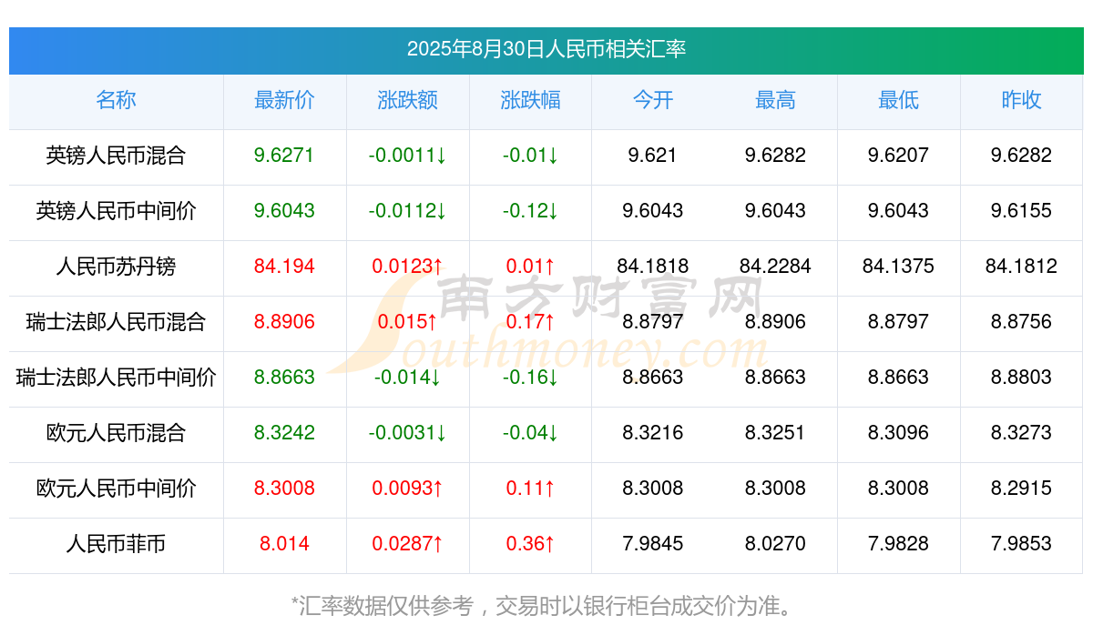Click high value 8.3251

[775, 433]
